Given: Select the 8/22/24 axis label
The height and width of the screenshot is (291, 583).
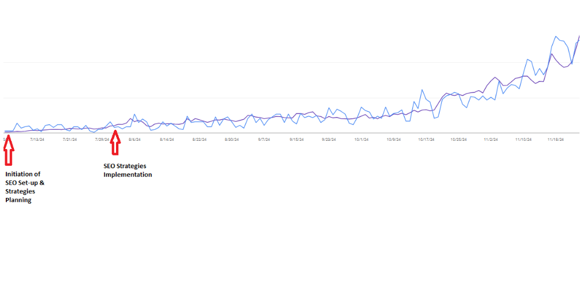Looking at the screenshot, I should 199,140.
